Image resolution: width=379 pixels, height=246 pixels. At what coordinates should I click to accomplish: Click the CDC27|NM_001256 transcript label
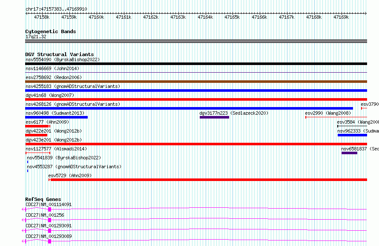45,215
